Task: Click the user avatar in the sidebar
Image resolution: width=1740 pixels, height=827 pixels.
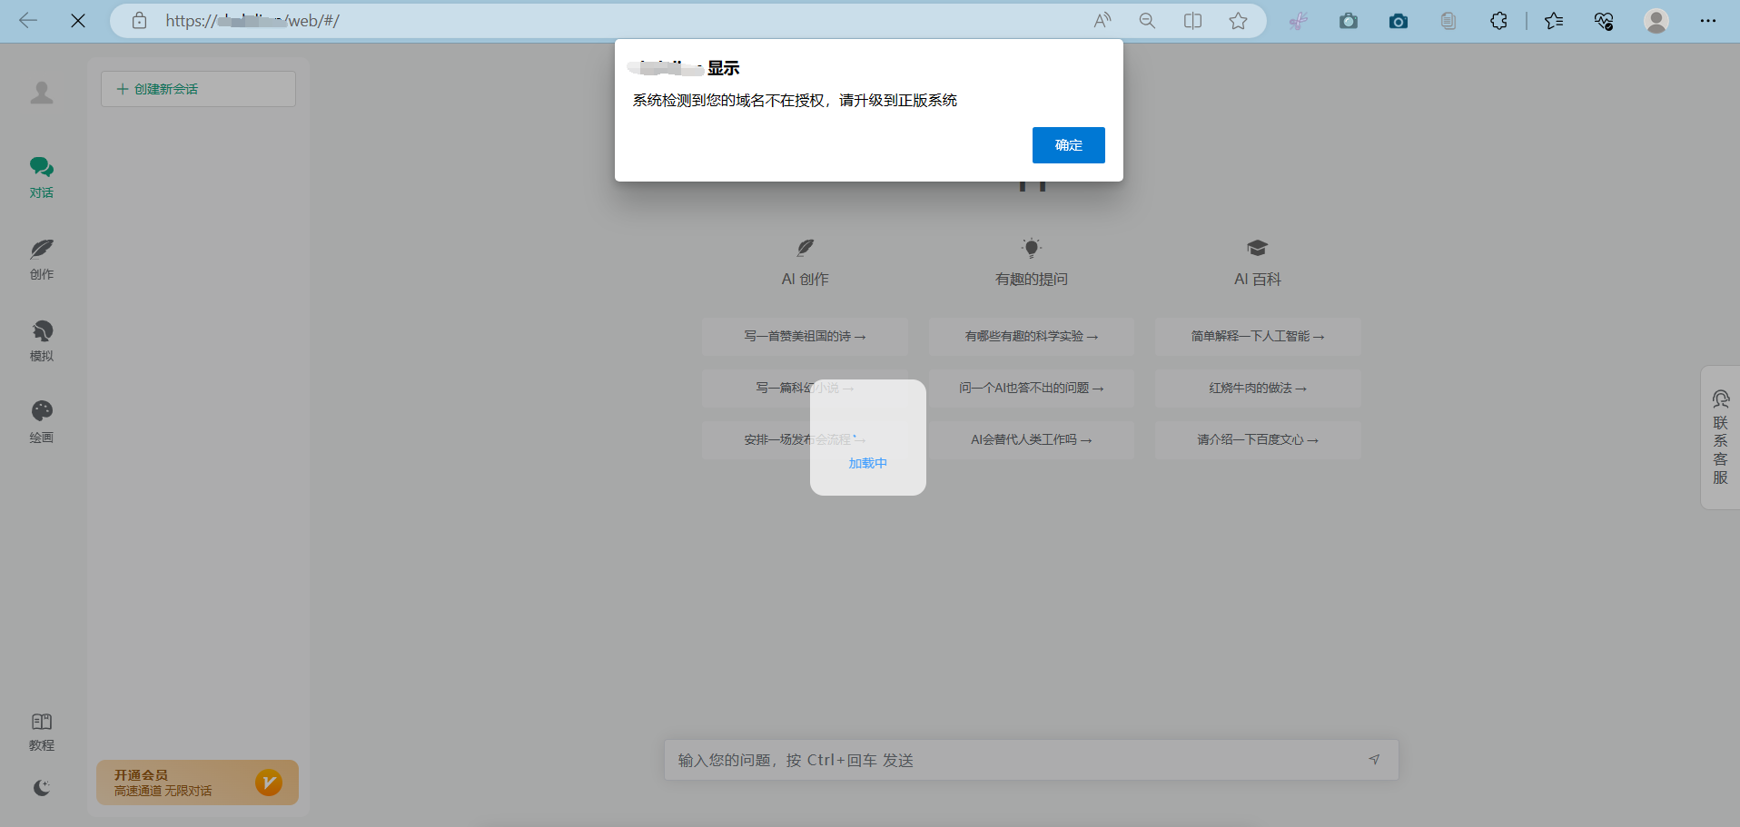Action: [42, 93]
